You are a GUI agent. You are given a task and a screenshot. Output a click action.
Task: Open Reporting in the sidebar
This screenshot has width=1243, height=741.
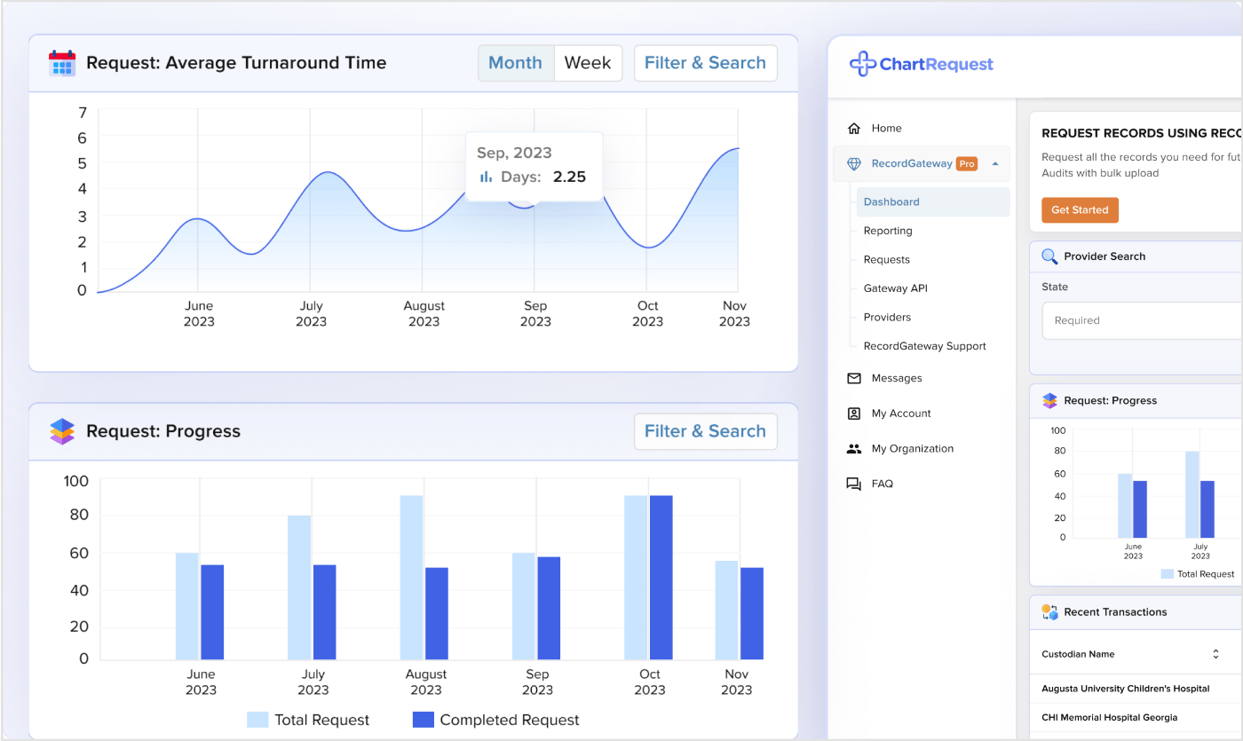[888, 231]
